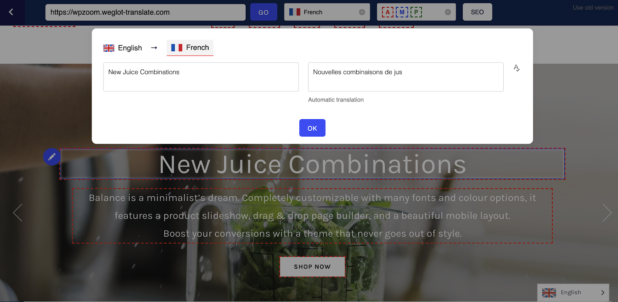
Task: Clear the AMP filter selection
Action: 448,12
